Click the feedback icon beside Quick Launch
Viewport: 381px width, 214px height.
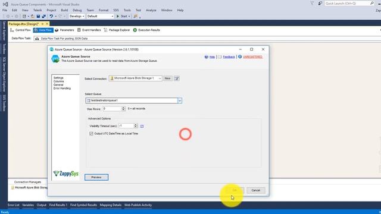pyautogui.click(x=320, y=4)
